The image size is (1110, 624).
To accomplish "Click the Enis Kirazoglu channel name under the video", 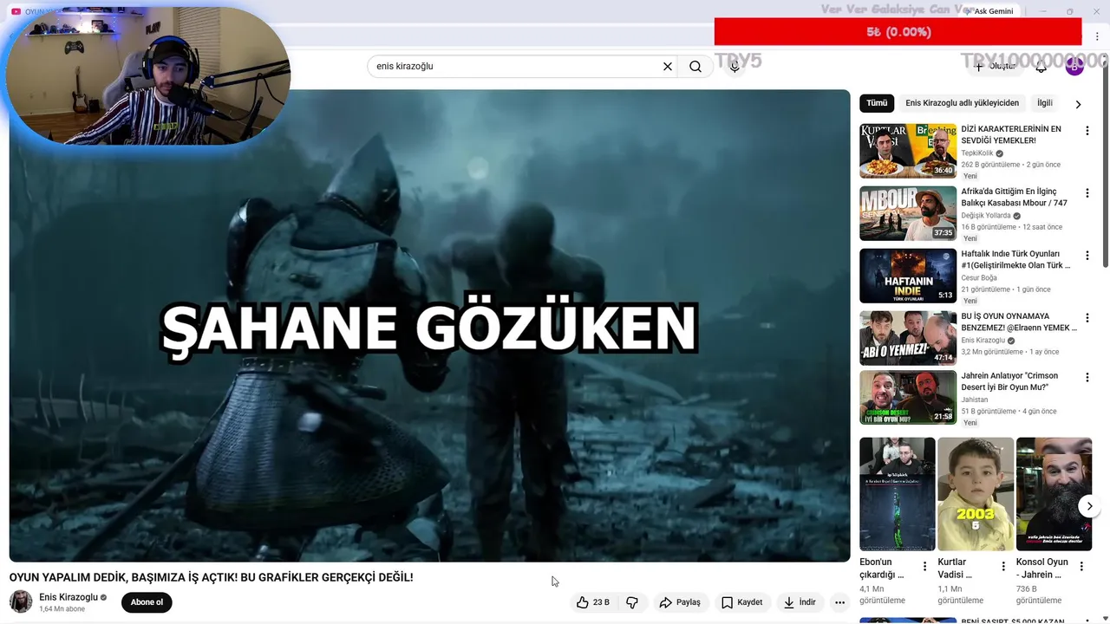I will [x=69, y=597].
